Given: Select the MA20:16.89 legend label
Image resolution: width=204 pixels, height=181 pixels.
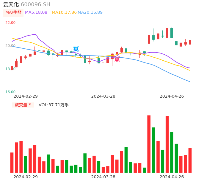Looking at the screenshot, I should 90,12.
